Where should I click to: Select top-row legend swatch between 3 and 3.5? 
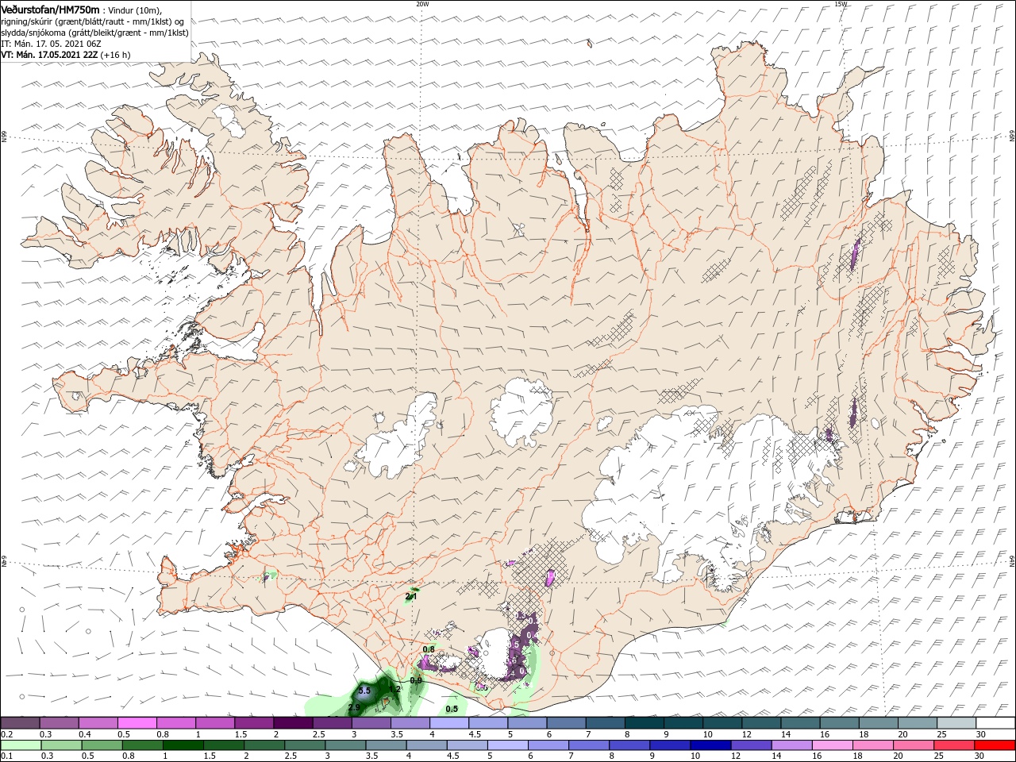[x=371, y=723]
